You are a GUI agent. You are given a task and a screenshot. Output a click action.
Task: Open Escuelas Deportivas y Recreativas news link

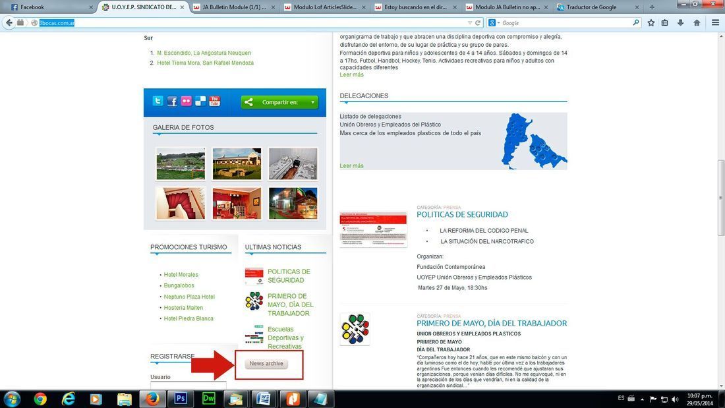point(286,337)
